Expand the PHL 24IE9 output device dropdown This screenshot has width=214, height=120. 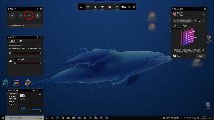click(x=40, y=49)
